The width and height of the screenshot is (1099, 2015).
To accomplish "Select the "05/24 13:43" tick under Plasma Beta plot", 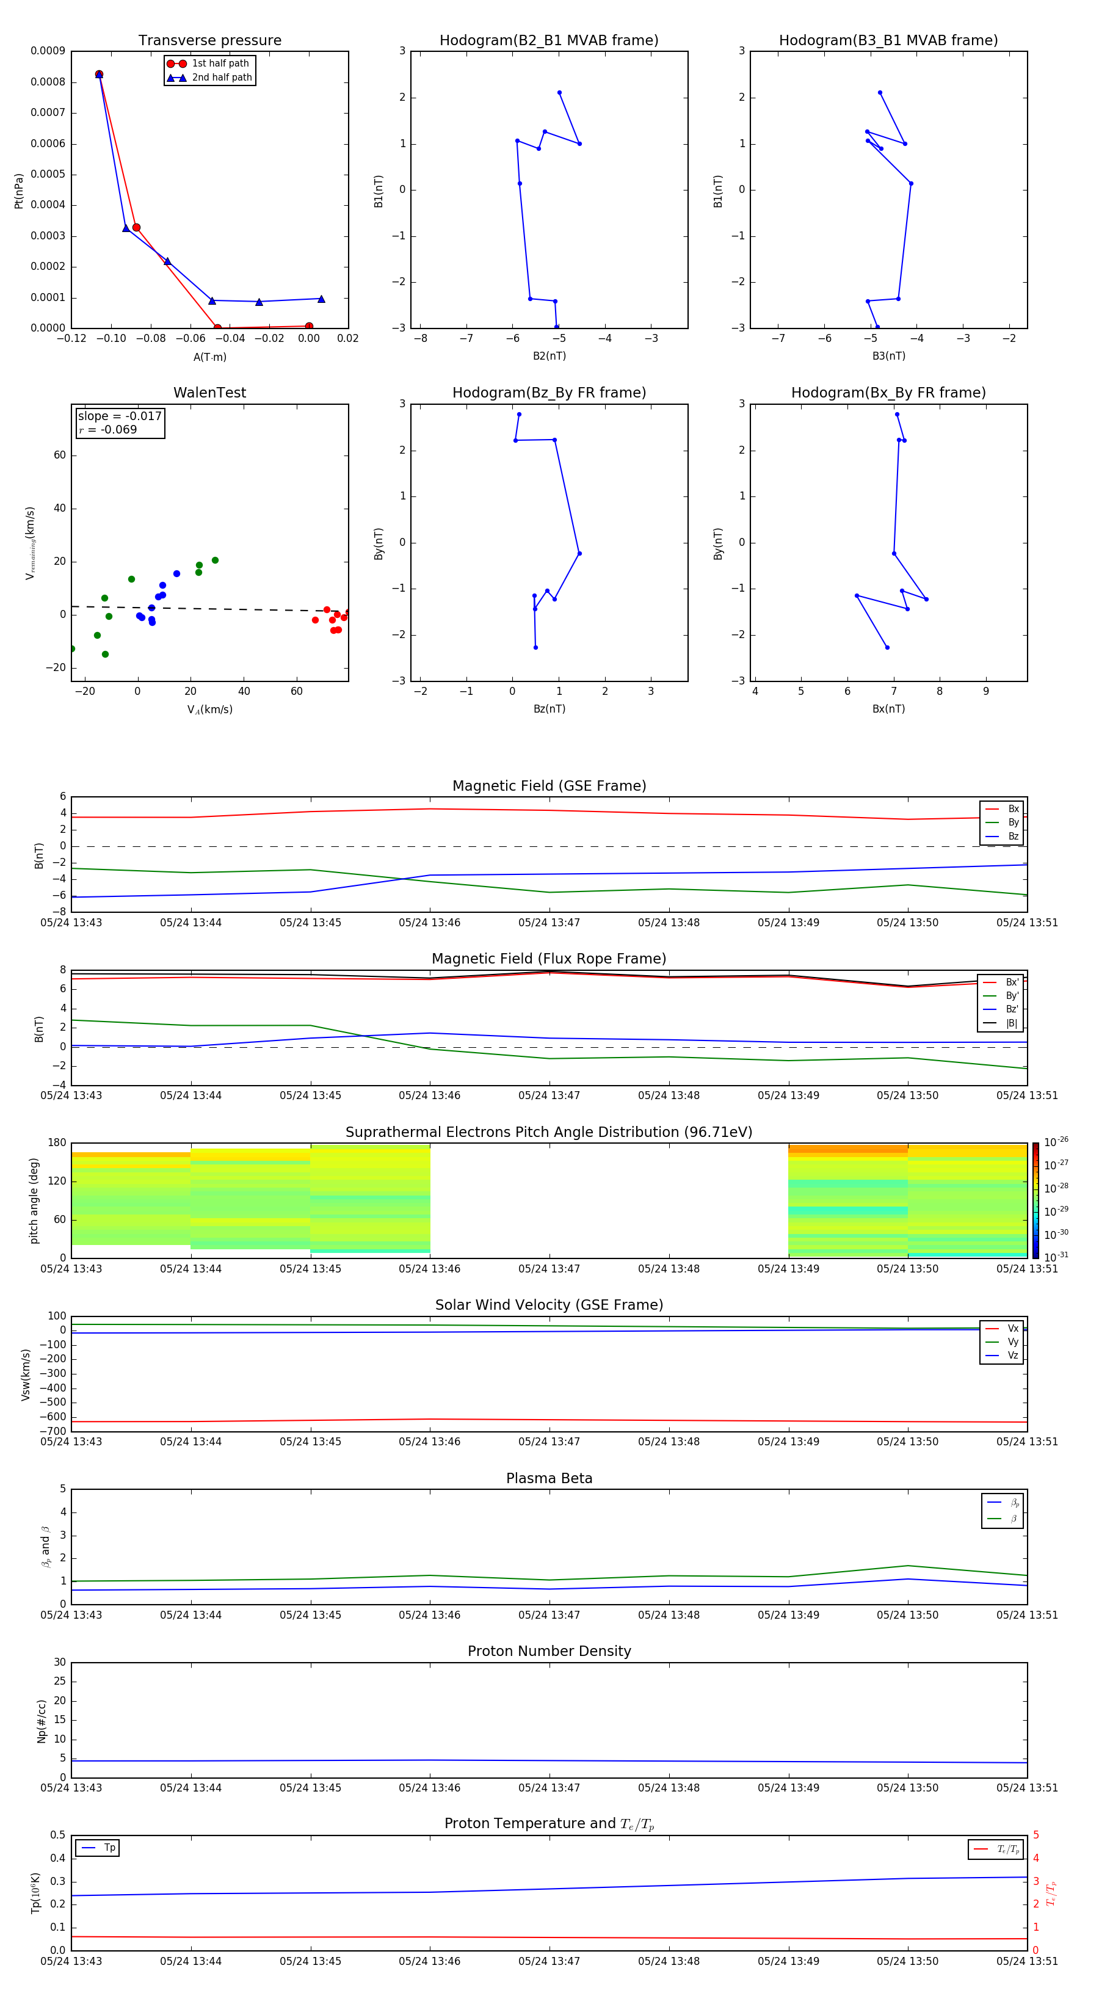I will 71,1614.
